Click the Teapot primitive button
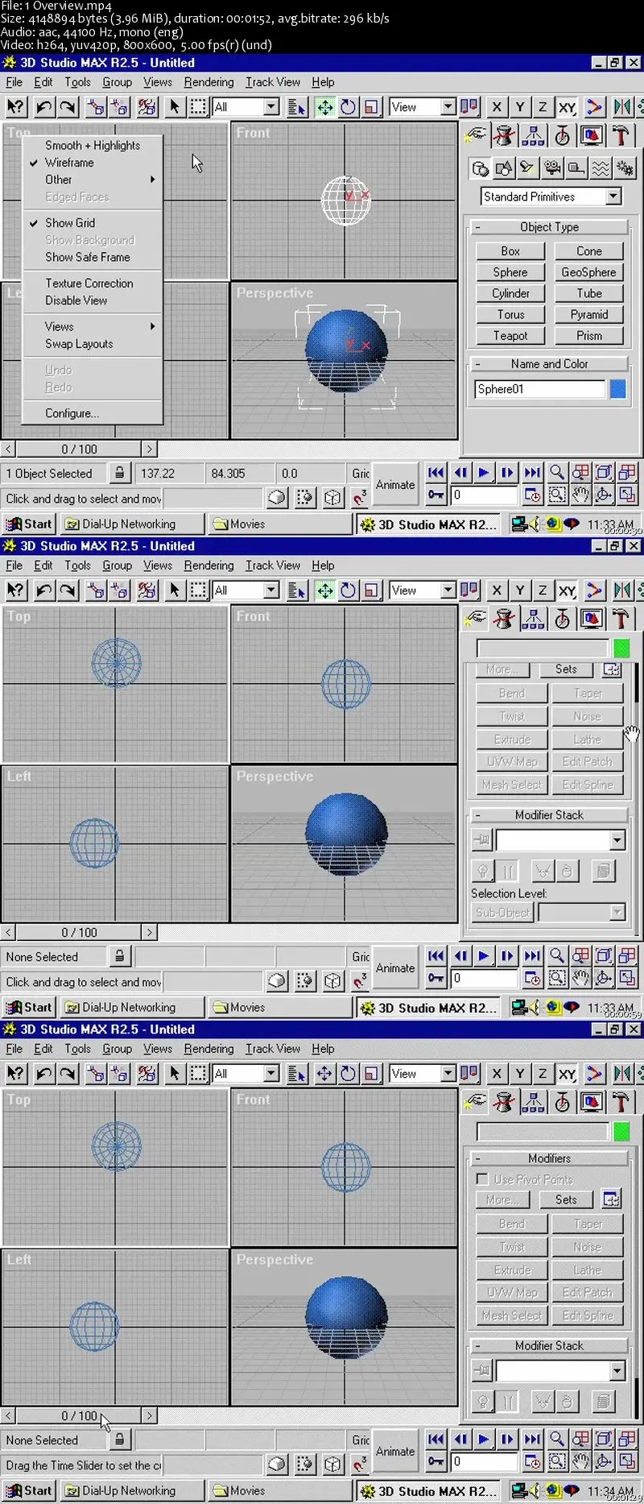Screen dimensions: 644x1504 [510, 336]
